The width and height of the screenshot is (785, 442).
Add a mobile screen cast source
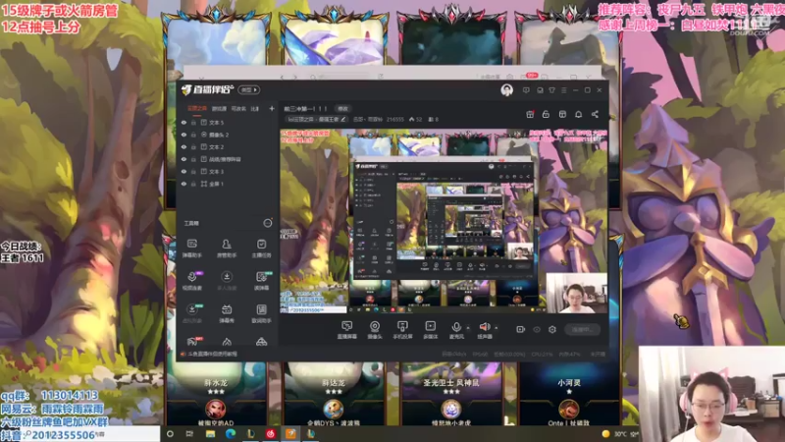[x=402, y=330]
